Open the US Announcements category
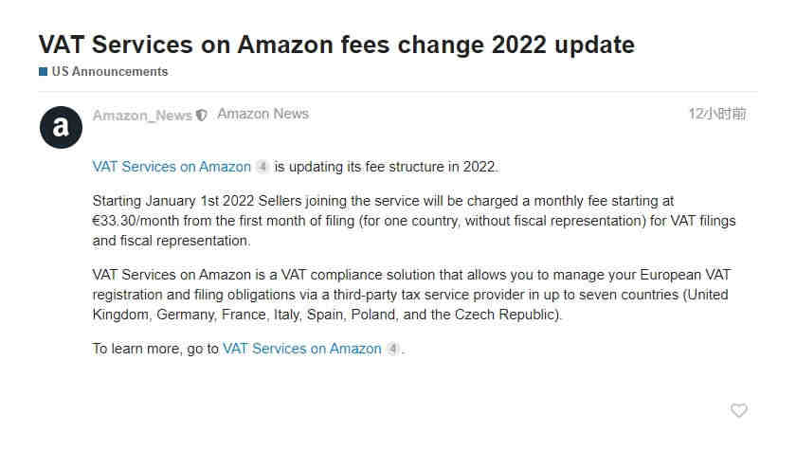The width and height of the screenshot is (796, 451). pyautogui.click(x=110, y=71)
